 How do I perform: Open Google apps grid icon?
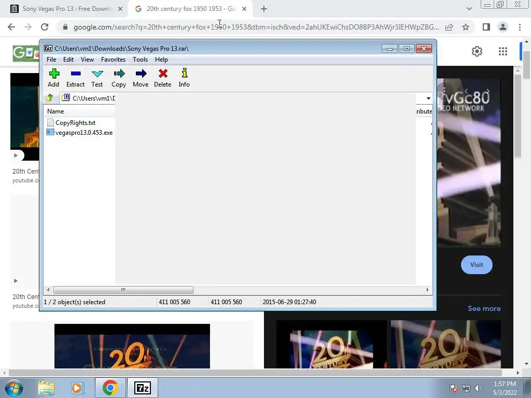point(503,51)
